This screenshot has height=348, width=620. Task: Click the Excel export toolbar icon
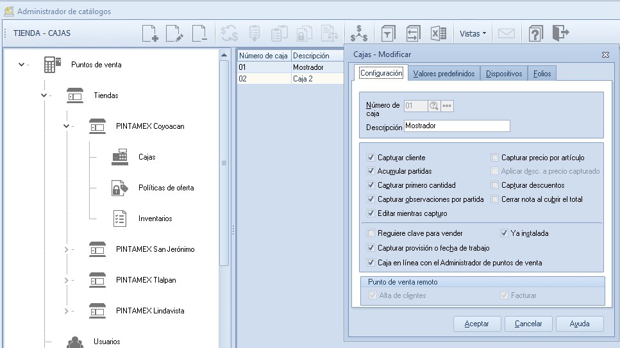click(438, 33)
